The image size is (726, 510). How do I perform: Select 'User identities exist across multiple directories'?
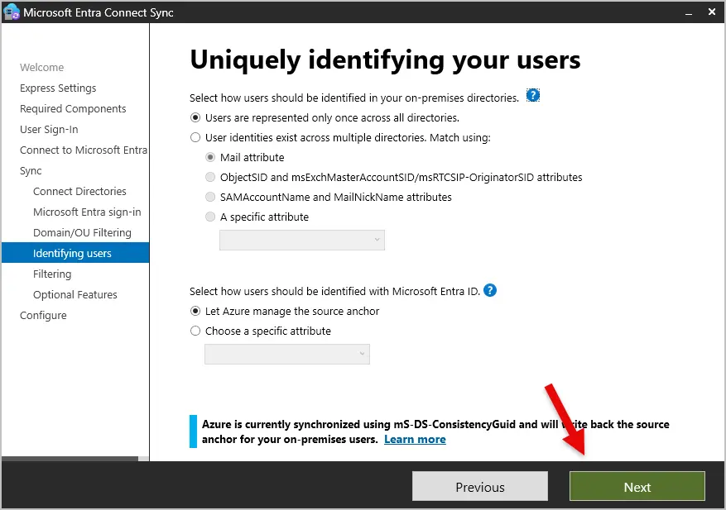click(x=195, y=137)
